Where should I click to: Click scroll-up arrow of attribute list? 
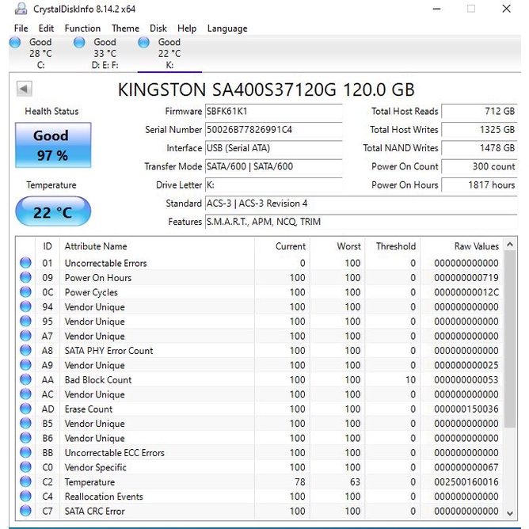(510, 245)
